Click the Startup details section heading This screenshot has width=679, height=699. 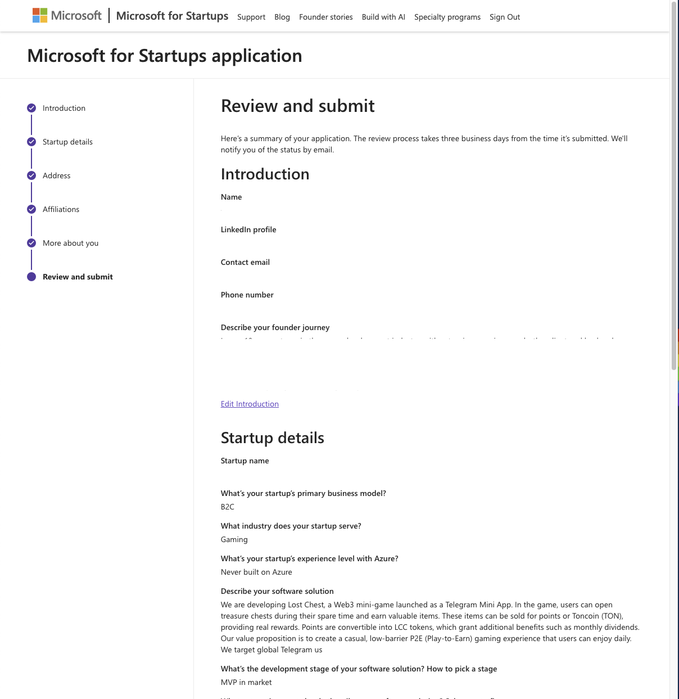(x=273, y=438)
